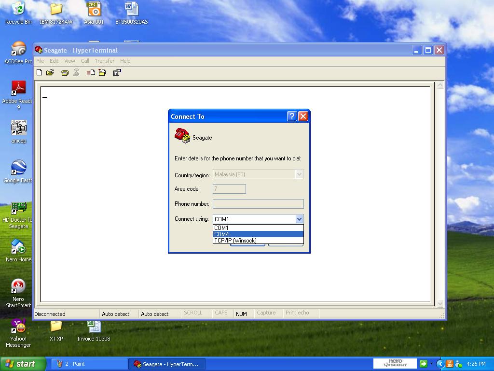
Task: Click the Seagate - HyperTerminal taskbar button
Action: (x=167, y=364)
